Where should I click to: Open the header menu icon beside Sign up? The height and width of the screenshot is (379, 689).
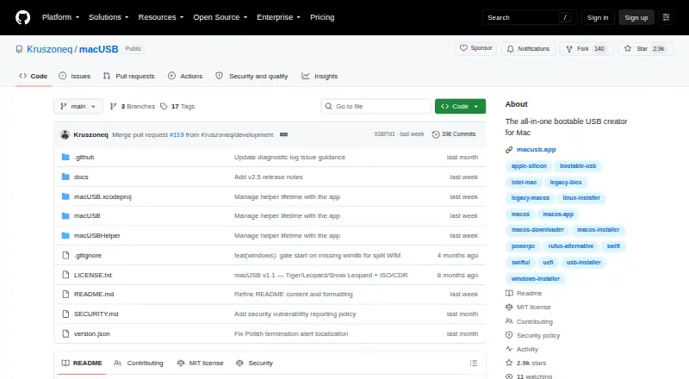pyautogui.click(x=666, y=17)
